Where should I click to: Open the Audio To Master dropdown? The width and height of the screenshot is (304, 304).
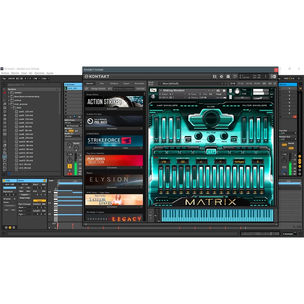click(73, 136)
